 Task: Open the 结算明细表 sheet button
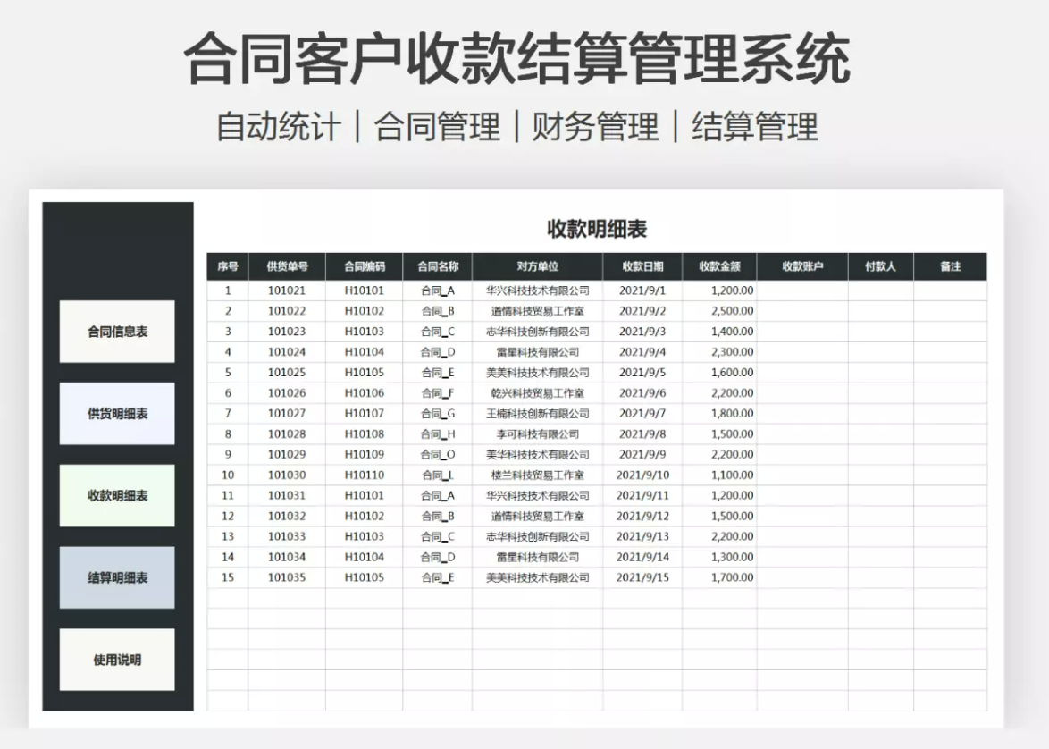point(117,577)
